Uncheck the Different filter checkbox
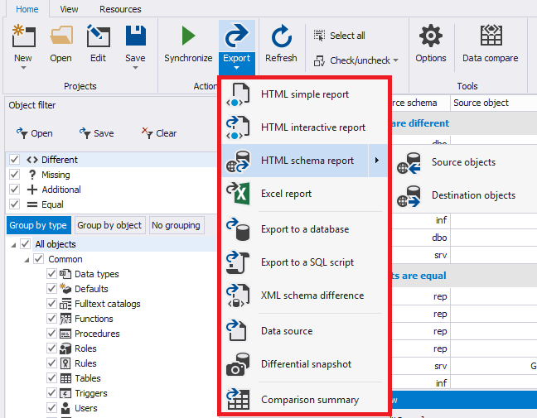 tap(14, 160)
